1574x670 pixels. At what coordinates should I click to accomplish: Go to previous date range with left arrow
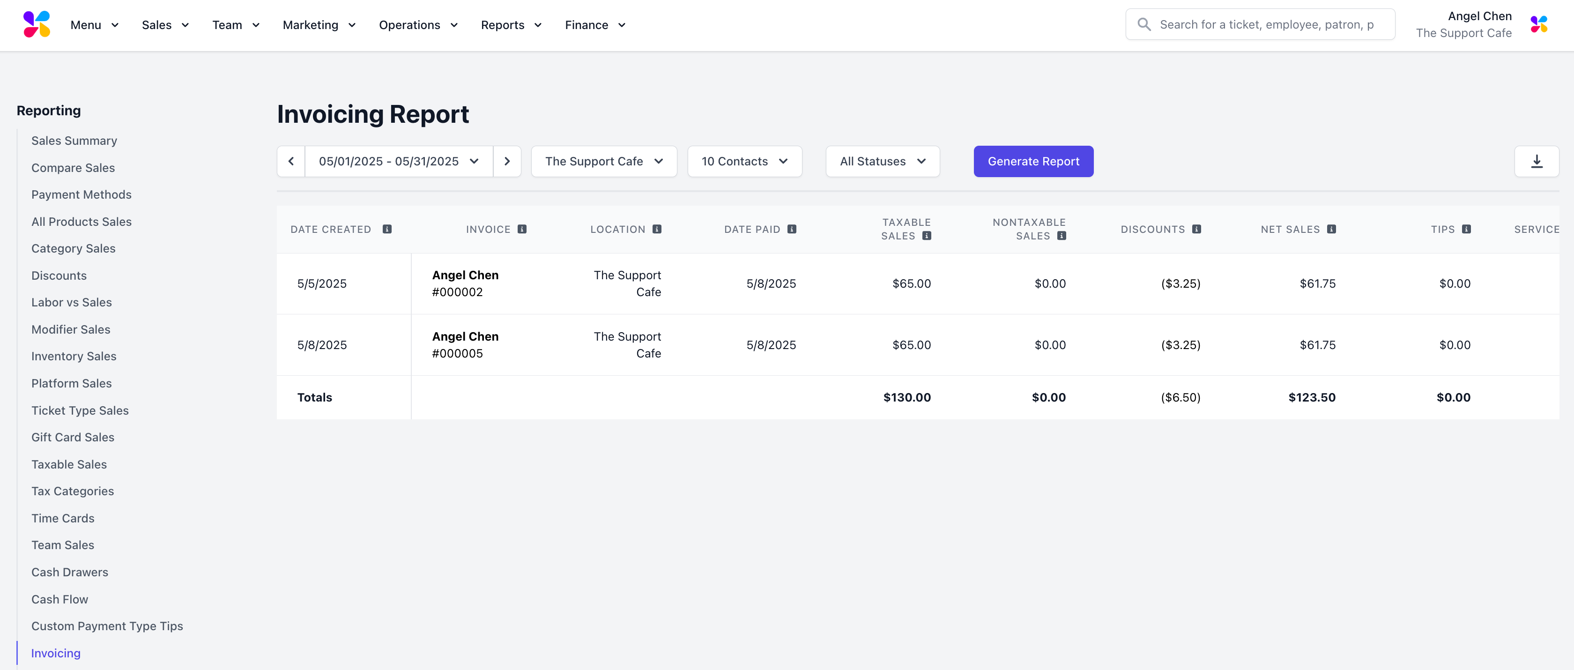pos(291,161)
